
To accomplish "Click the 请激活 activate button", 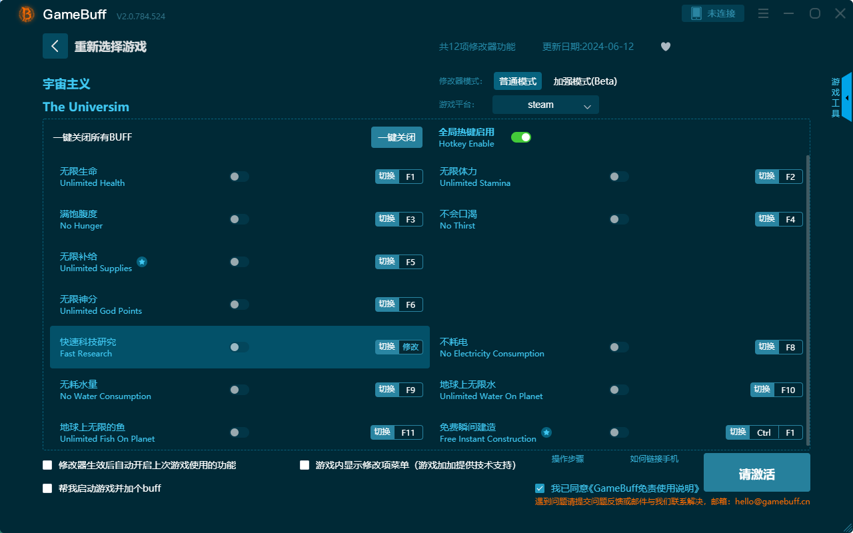I will pos(756,473).
